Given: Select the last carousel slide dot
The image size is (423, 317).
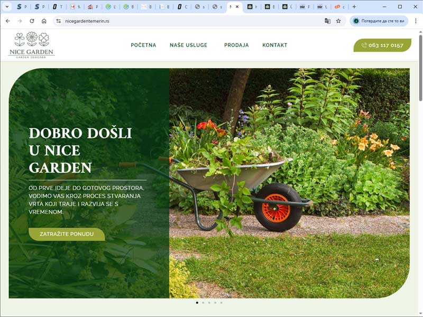Looking at the screenshot, I should tap(222, 303).
